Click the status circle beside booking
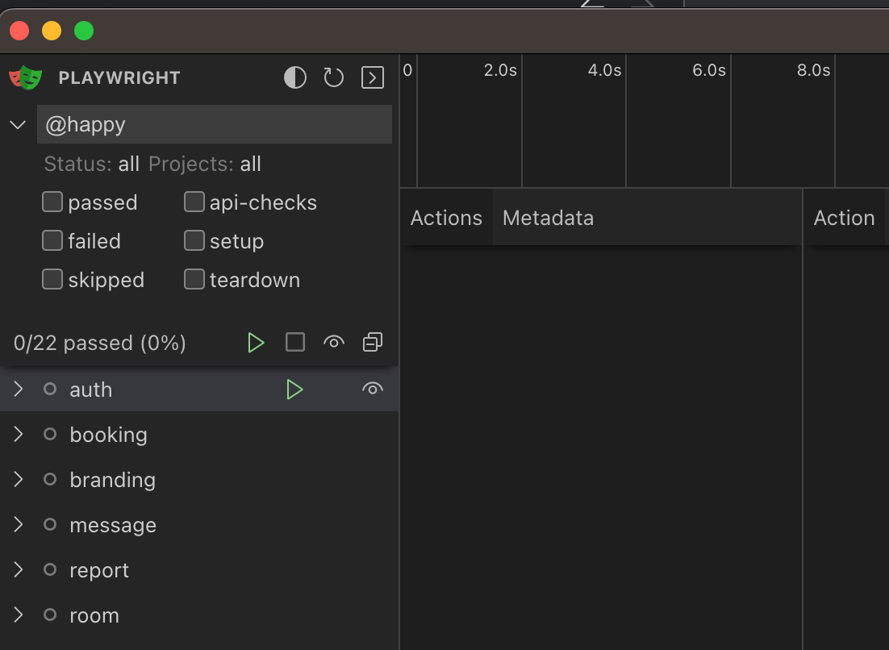Viewport: 889px width, 650px height. [50, 434]
